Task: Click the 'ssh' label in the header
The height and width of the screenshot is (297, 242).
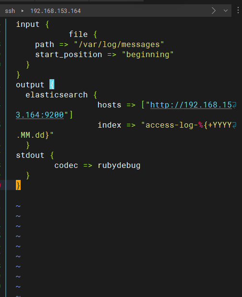Action: point(10,11)
